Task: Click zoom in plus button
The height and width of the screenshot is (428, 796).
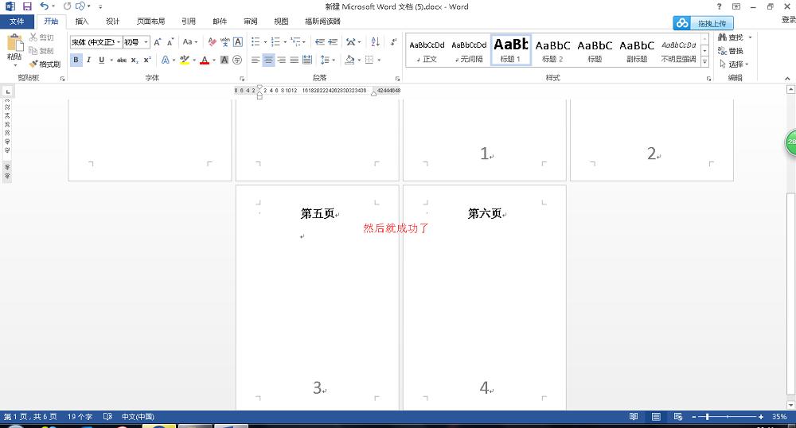Action: point(760,417)
